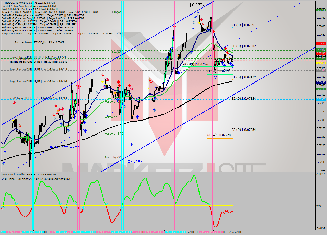The image size is (327, 235).
Task: Click the 'correction 61.8' label
Action: [114, 117]
